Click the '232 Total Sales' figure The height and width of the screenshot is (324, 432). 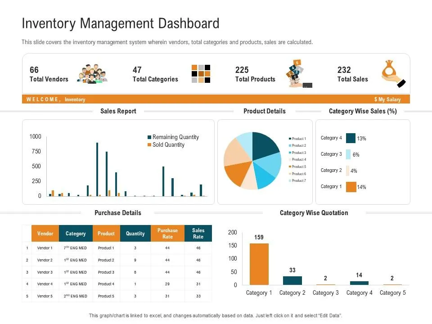tap(353, 74)
